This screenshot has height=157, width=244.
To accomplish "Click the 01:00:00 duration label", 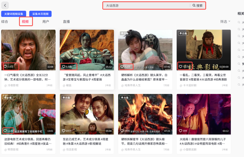I will click(224, 67).
